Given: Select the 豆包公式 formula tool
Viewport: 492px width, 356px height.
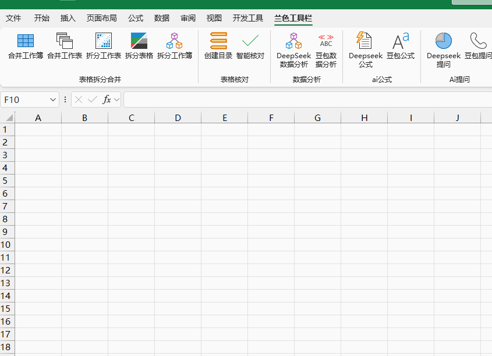Looking at the screenshot, I should (401, 47).
